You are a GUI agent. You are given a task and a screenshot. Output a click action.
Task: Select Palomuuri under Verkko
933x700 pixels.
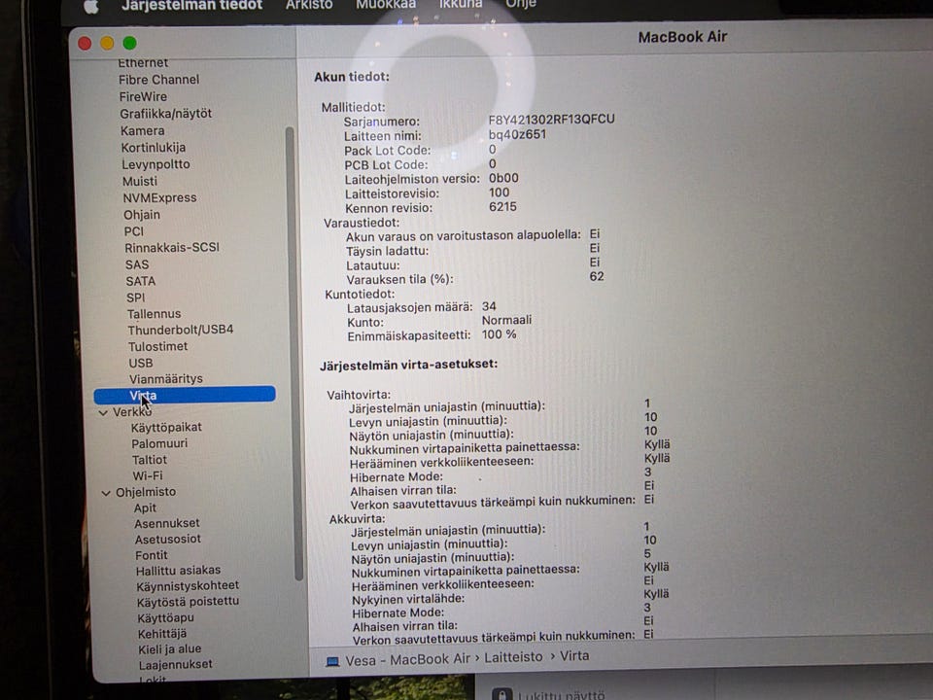159,443
